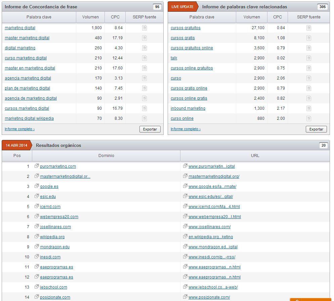Screen dimensions: 334x301
Task: Click external link icon beside www.josellinares.com/ URL
Action: click(185, 226)
